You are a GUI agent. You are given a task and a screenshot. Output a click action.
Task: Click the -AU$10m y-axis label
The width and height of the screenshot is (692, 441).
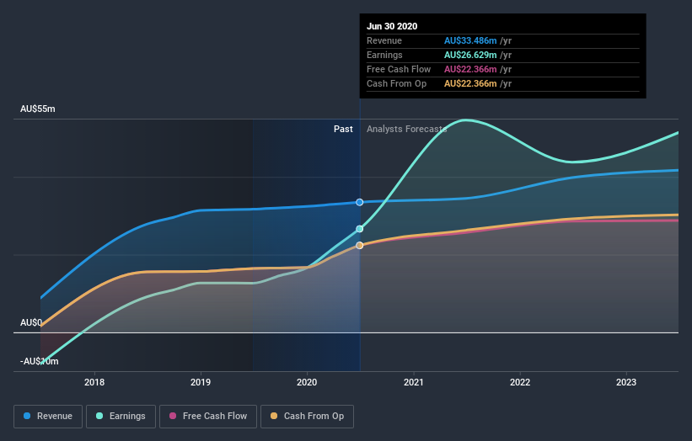[40, 361]
